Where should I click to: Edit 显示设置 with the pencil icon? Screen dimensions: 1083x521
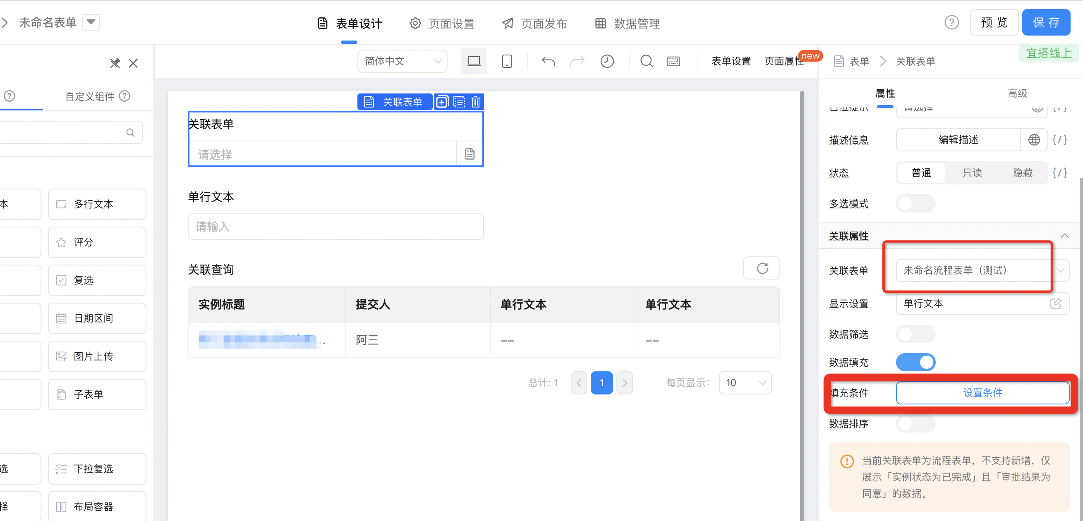point(1056,304)
